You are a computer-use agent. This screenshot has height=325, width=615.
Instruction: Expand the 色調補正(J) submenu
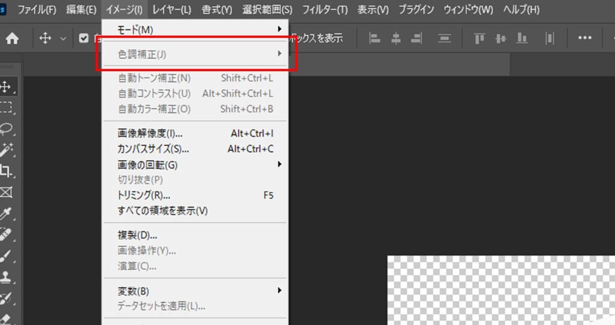click(x=195, y=54)
